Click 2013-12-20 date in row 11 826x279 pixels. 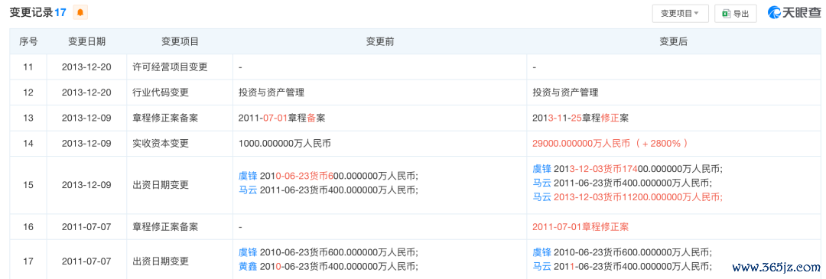click(86, 67)
